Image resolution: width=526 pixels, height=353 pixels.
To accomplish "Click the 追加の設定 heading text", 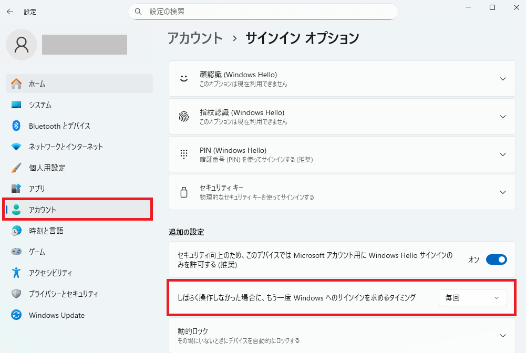I will tap(187, 232).
